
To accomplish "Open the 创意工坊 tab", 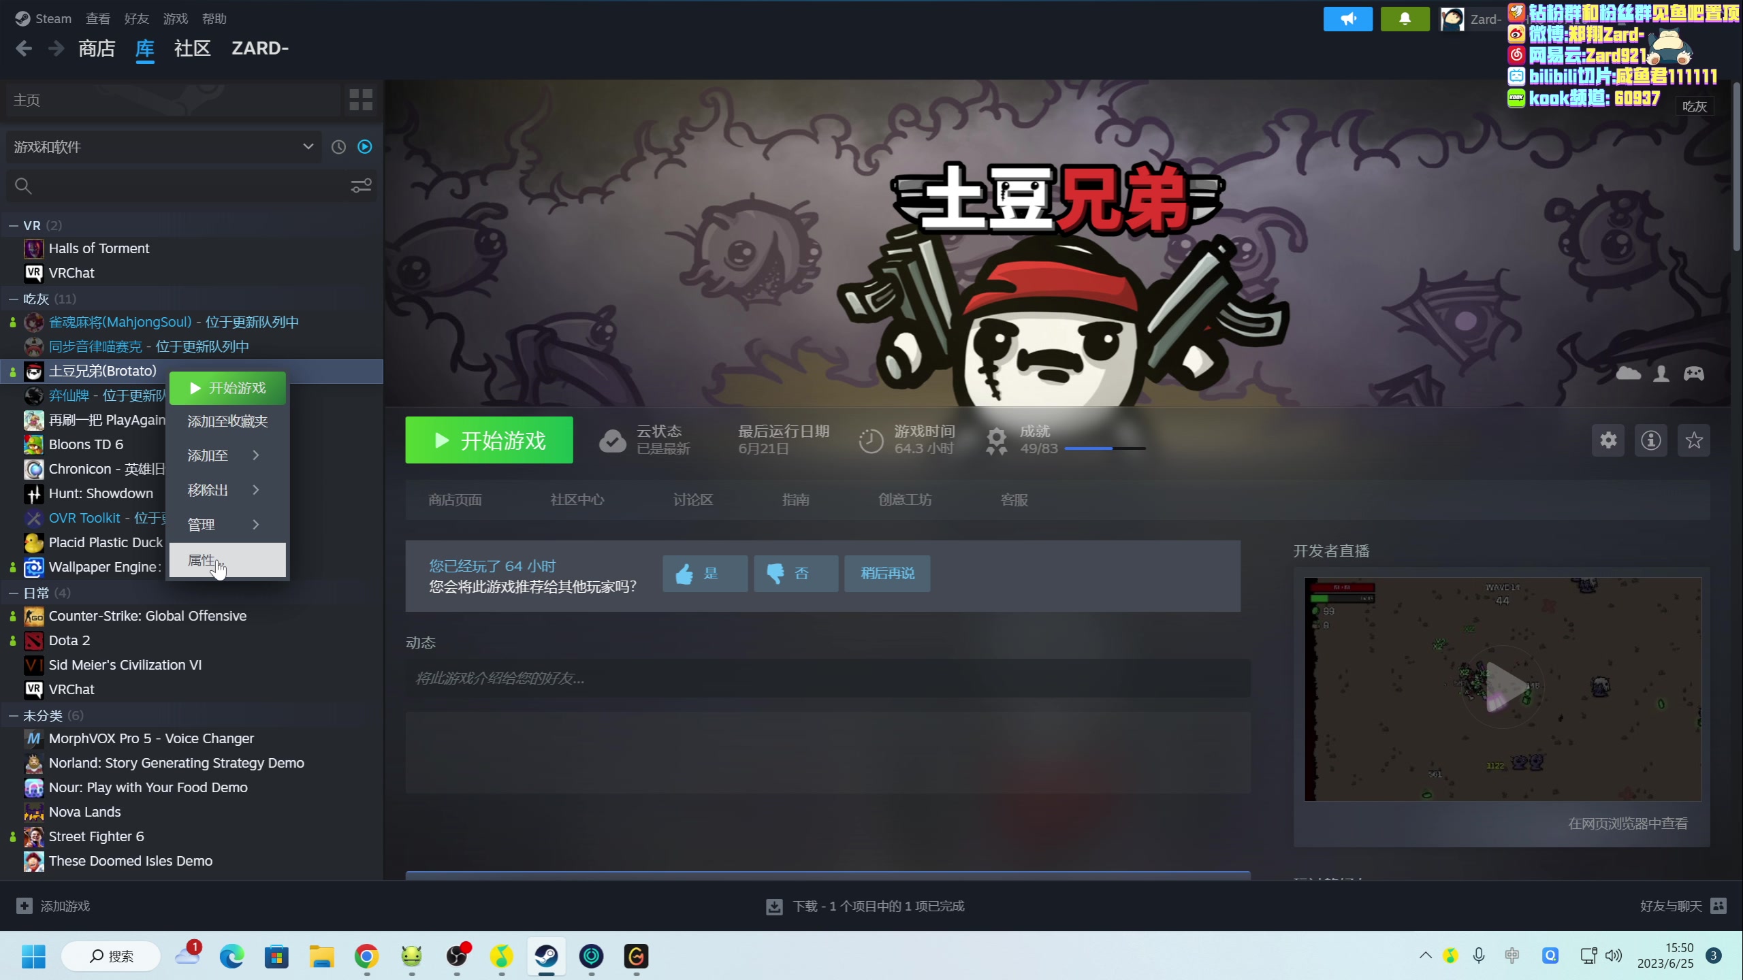I will pos(904,500).
